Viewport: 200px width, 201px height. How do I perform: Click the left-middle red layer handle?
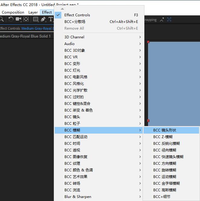pos(148,121)
